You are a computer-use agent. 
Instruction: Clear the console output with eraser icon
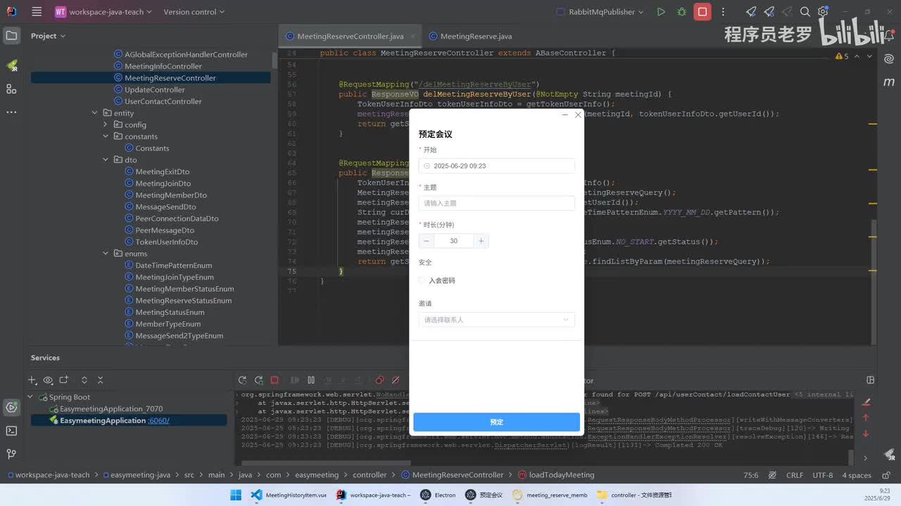867,402
